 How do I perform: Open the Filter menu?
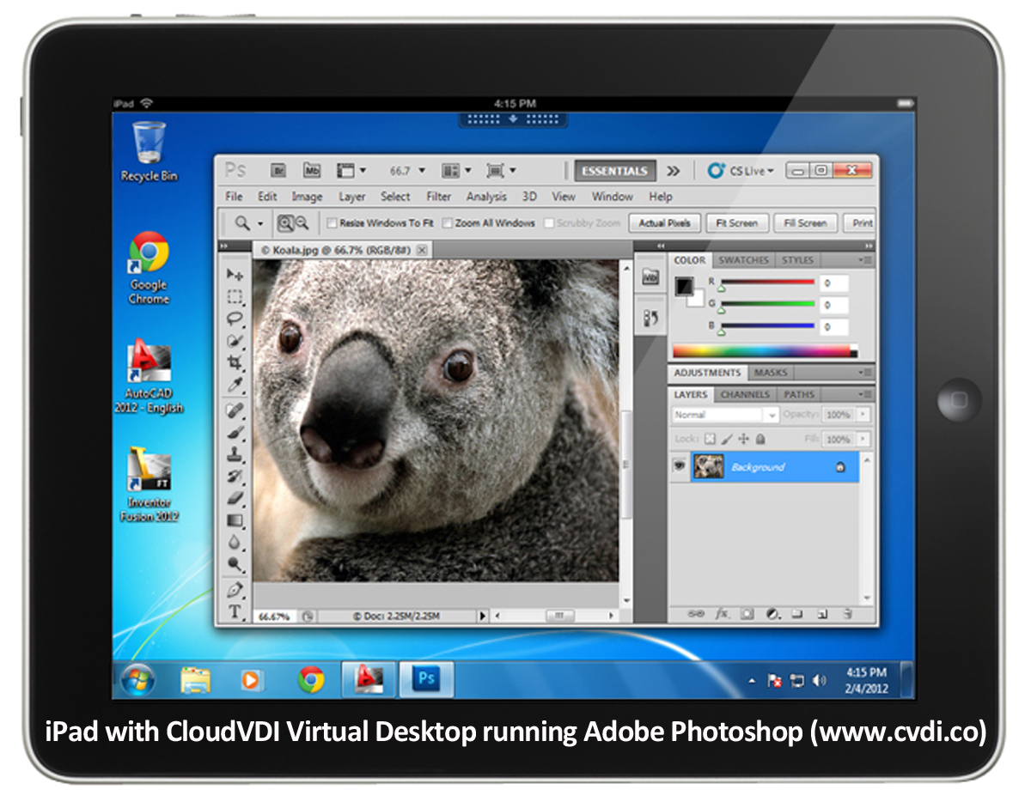pos(439,197)
